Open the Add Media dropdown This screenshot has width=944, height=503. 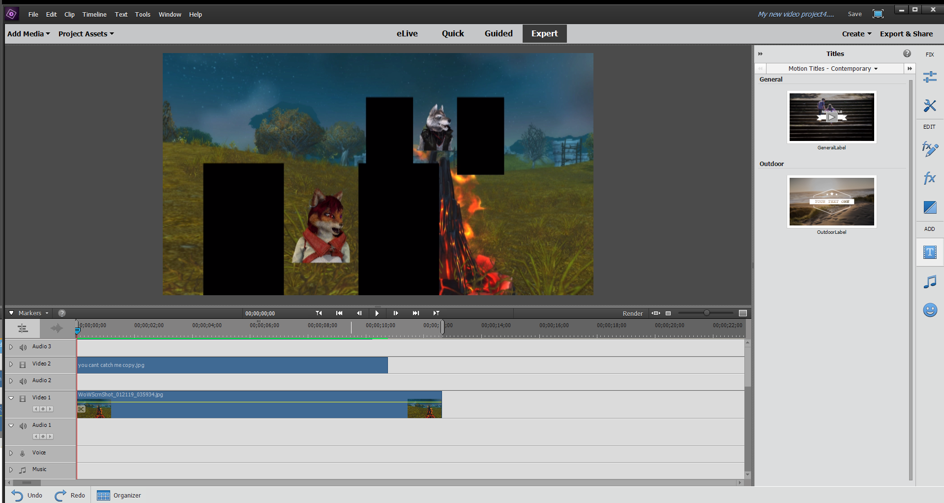click(29, 34)
